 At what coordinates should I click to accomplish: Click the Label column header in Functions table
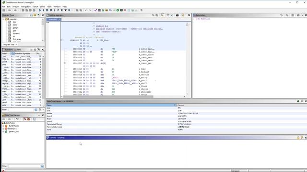(x=6, y=54)
